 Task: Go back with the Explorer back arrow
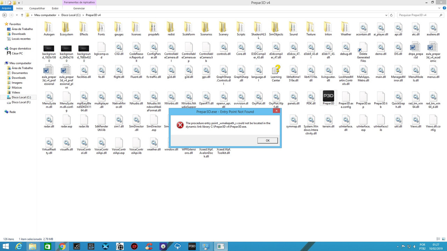pos(5,15)
